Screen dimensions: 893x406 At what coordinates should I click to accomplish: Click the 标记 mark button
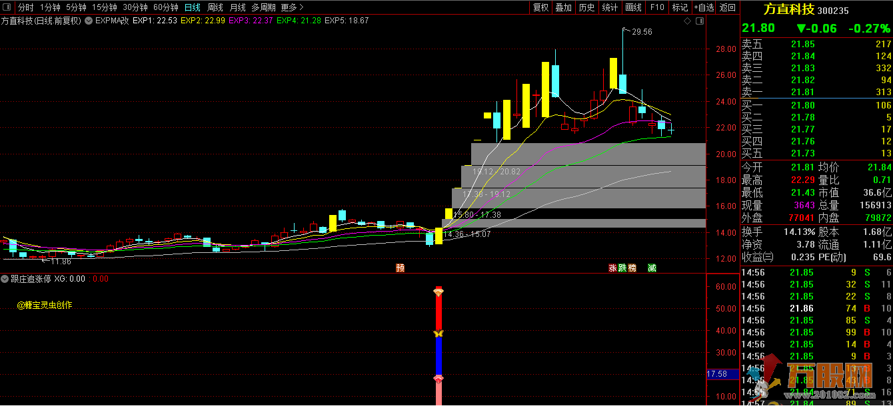pos(680,7)
